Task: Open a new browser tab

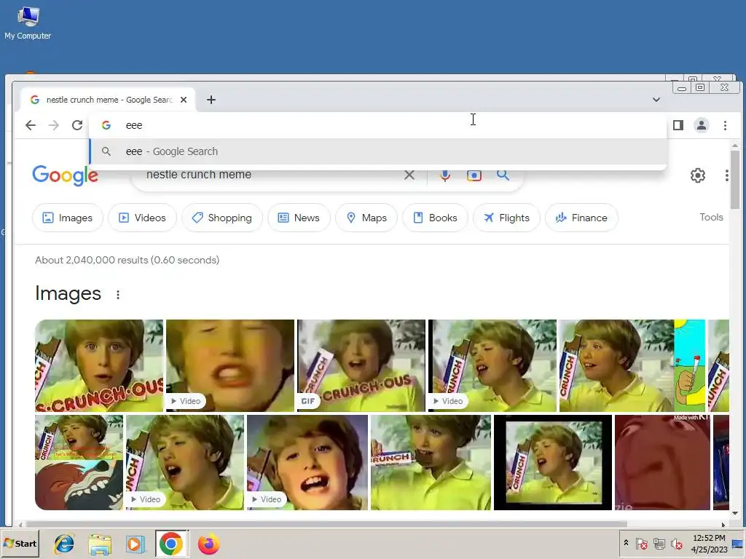Action: pyautogui.click(x=211, y=100)
